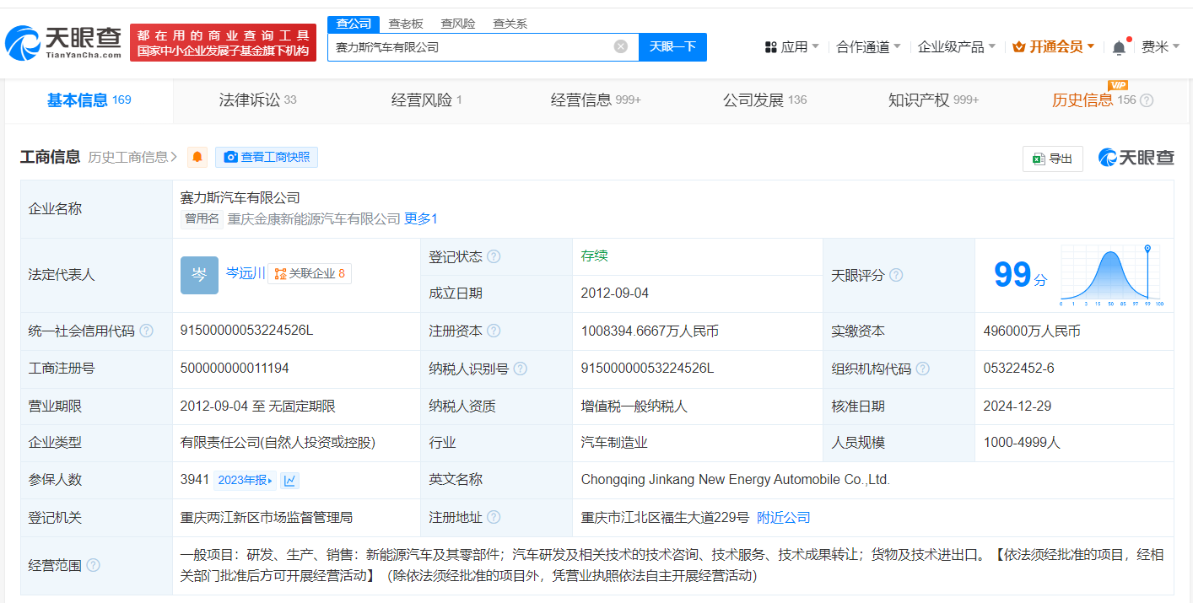Open the notification bell in top header
The image size is (1193, 603).
pyautogui.click(x=1119, y=47)
